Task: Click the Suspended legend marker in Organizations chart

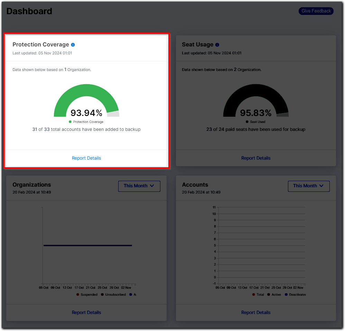Action: pyautogui.click(x=78, y=295)
